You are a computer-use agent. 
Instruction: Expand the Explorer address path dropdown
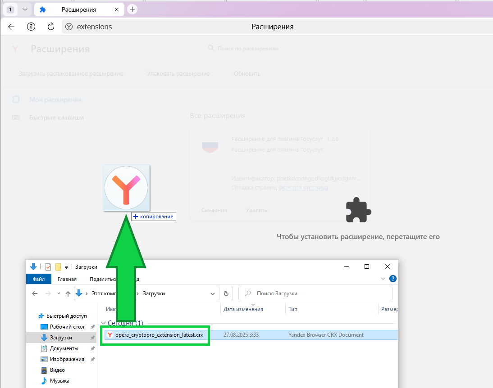[x=213, y=293]
